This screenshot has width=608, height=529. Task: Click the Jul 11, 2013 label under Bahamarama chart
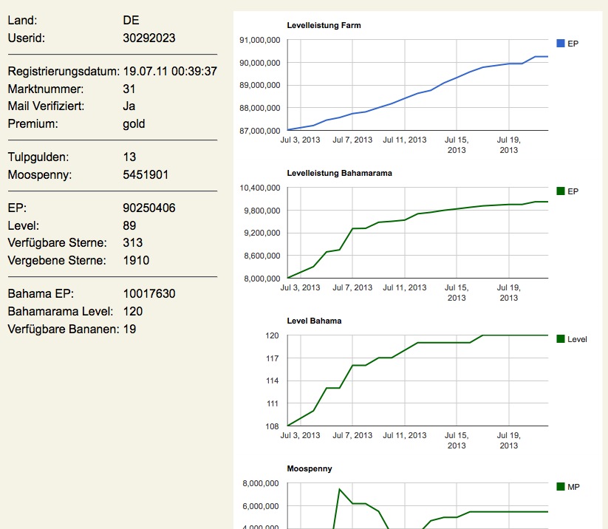(405, 287)
